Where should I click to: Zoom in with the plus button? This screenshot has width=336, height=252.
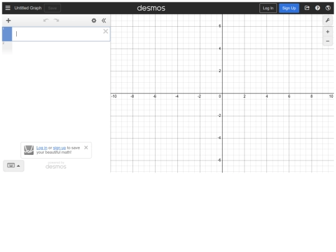tap(328, 32)
